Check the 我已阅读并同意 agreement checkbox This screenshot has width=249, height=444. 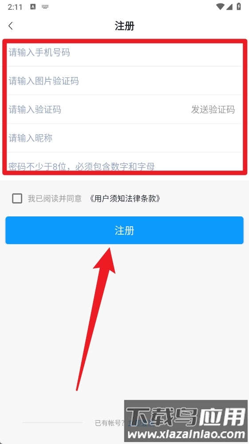point(17,199)
